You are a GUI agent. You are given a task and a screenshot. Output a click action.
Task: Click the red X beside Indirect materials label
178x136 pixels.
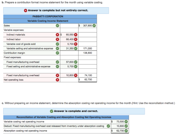click(x=58, y=35)
